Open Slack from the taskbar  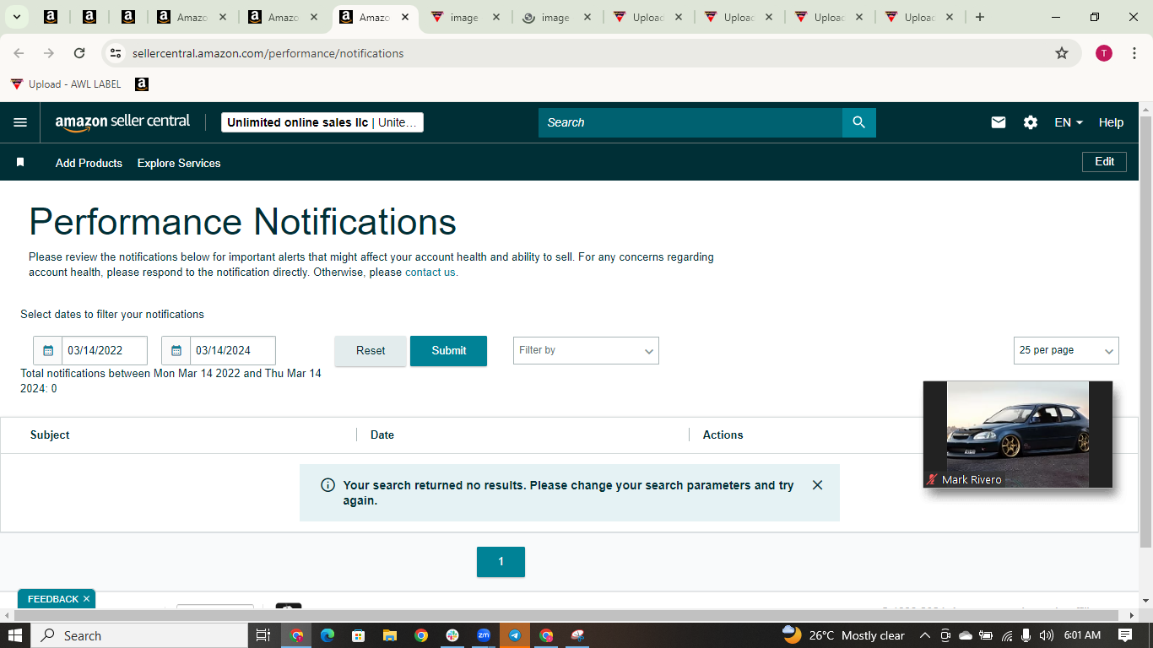(452, 635)
